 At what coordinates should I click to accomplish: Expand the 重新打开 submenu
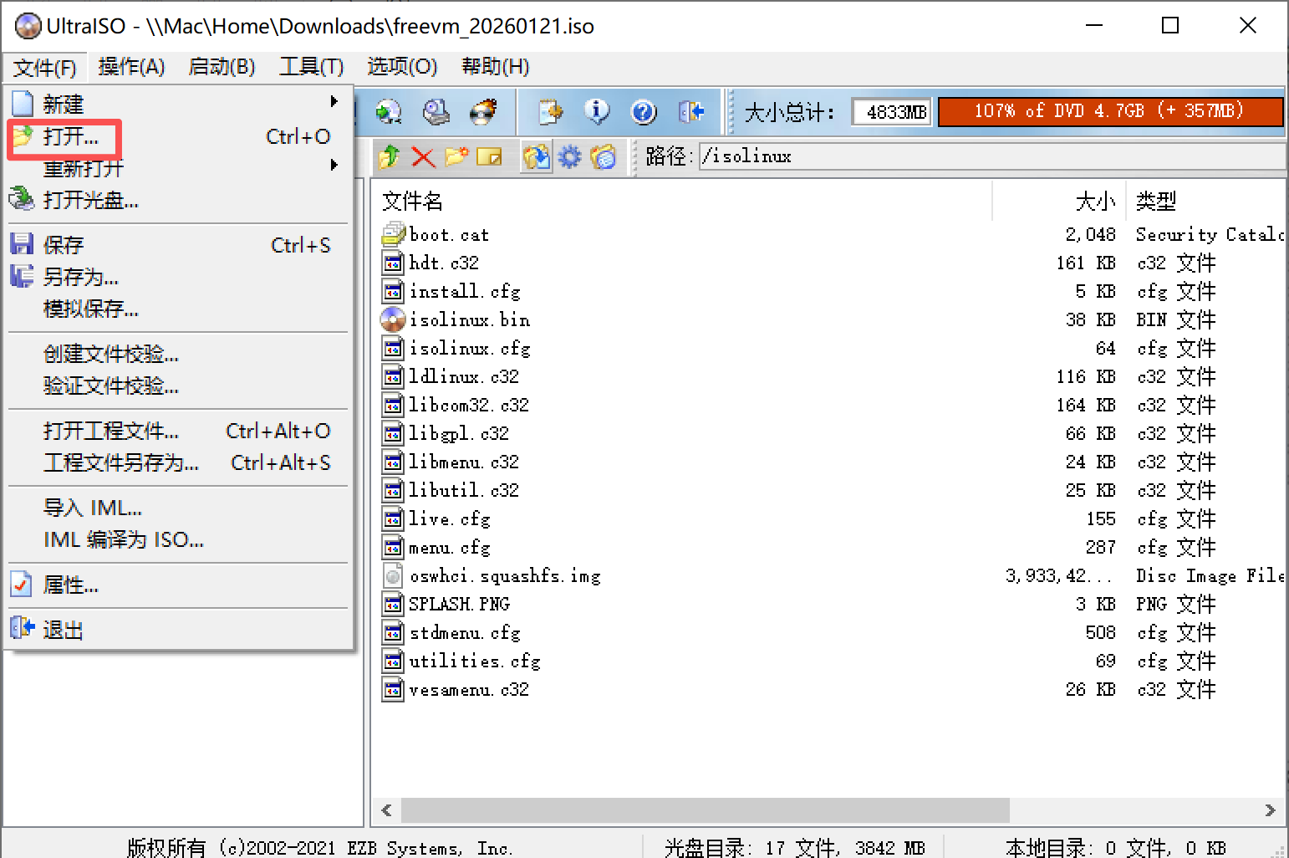[334, 166]
